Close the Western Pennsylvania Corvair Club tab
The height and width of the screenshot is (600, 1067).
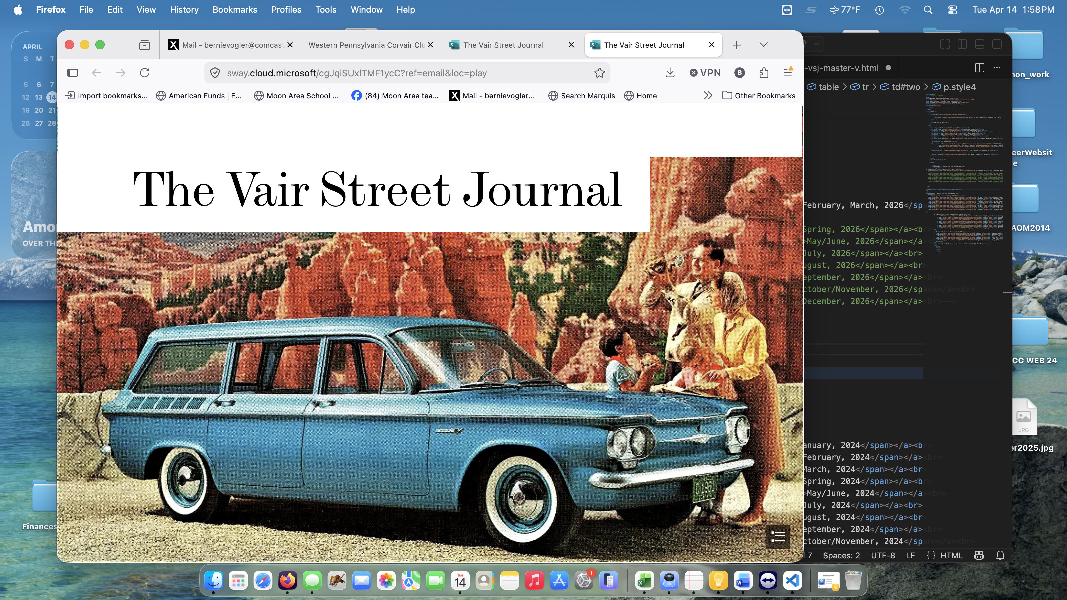pyautogui.click(x=430, y=45)
